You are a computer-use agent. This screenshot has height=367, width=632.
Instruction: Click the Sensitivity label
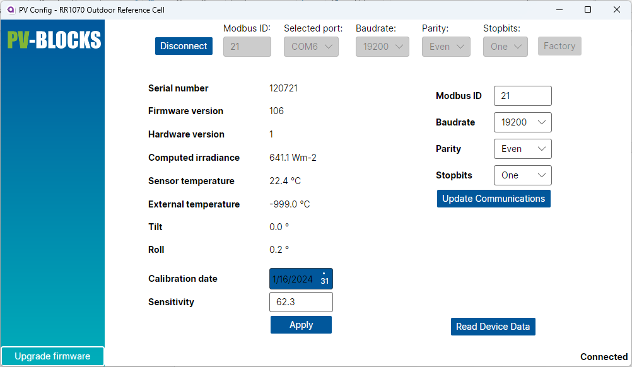coord(171,302)
